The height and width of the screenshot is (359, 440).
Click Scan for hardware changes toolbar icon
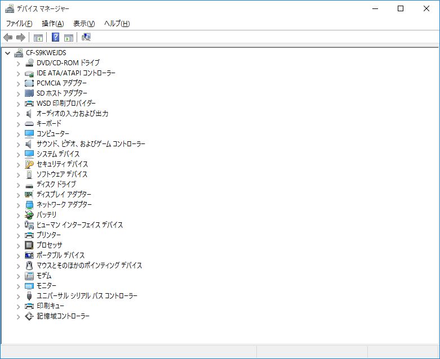click(x=86, y=37)
